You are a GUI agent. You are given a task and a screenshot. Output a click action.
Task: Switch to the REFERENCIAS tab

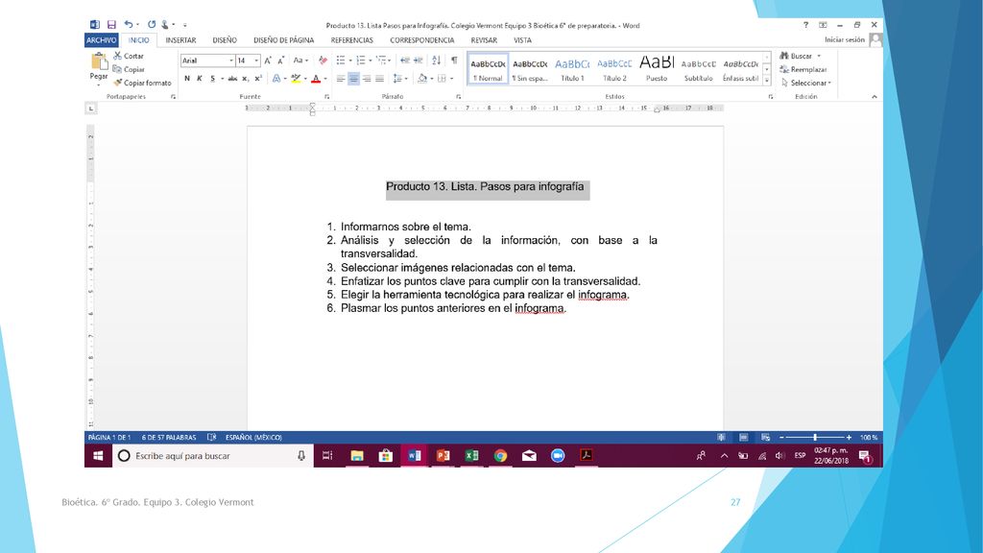tap(351, 40)
